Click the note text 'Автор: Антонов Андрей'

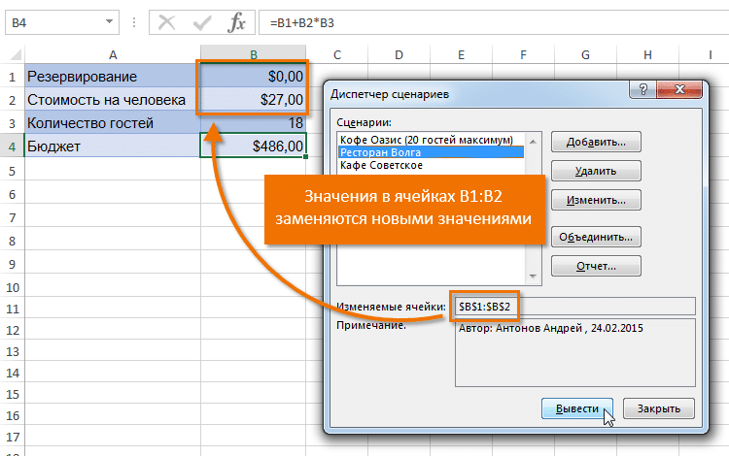520,329
